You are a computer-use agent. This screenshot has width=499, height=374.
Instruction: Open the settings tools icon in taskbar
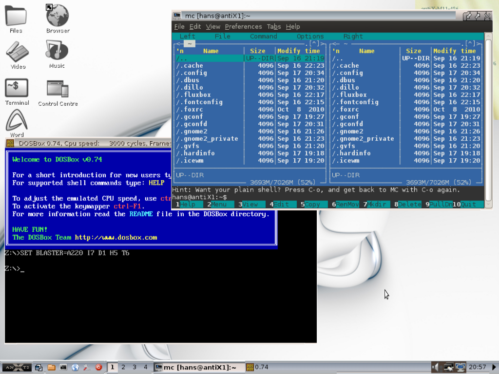87,367
